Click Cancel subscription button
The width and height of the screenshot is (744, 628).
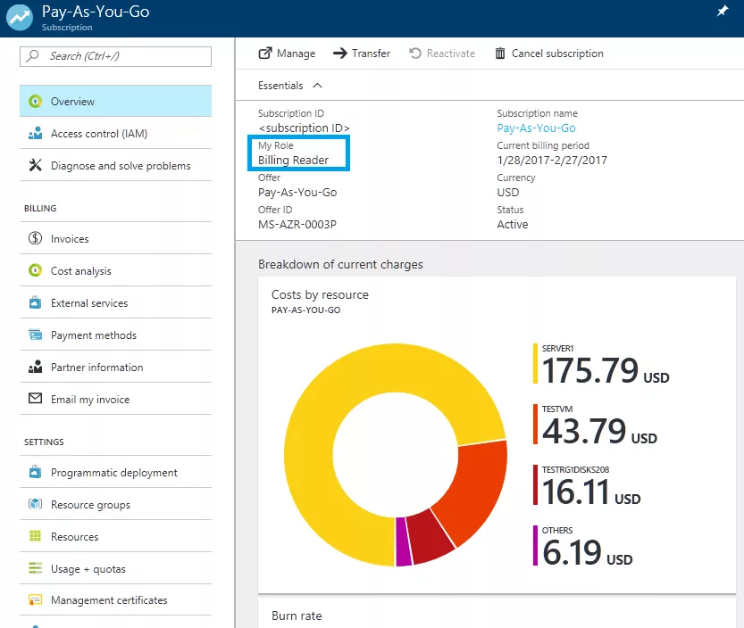pos(549,54)
